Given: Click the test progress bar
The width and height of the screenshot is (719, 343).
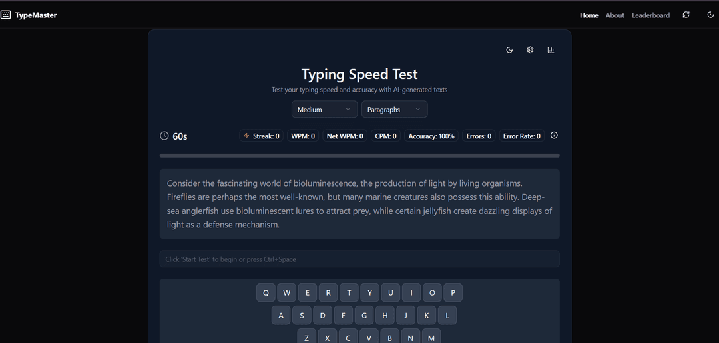Looking at the screenshot, I should 359,156.
